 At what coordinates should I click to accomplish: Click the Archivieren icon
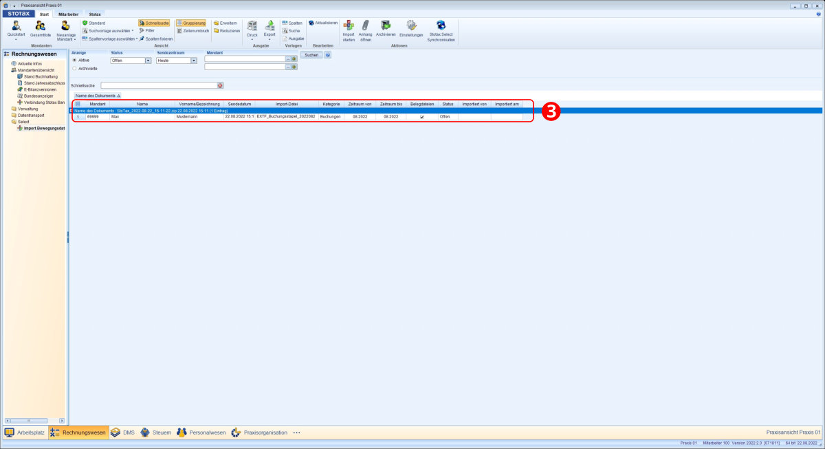click(386, 25)
